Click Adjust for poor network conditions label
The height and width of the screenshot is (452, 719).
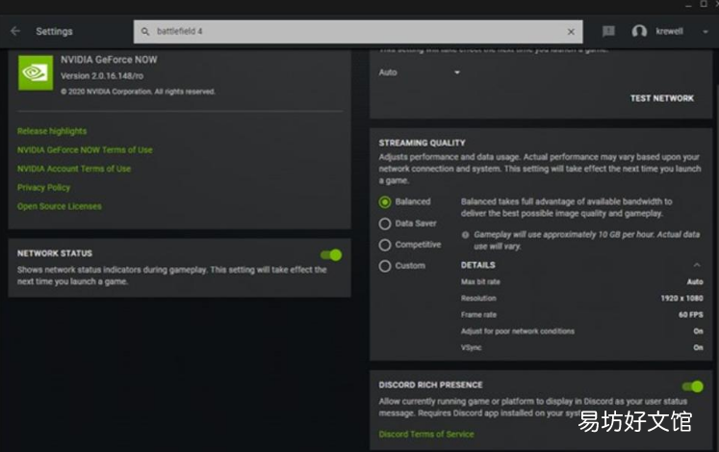point(517,332)
